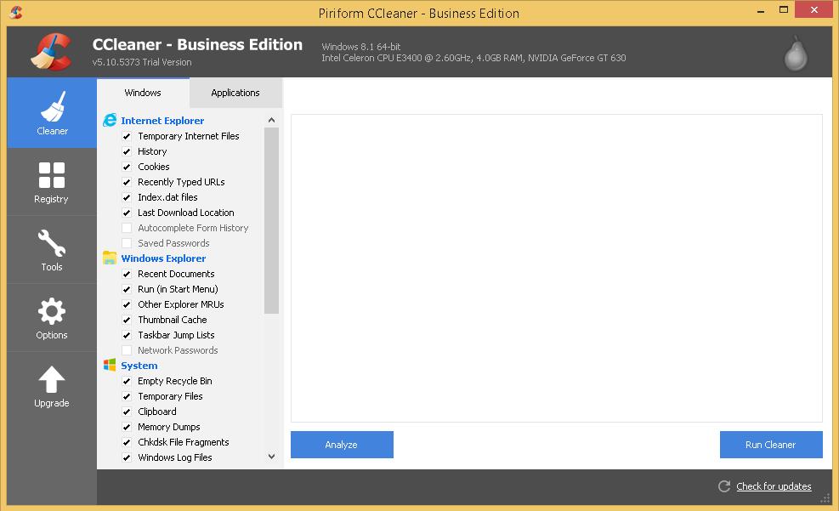Click the refresh icon beside Check for updates
This screenshot has height=511, width=839.
pos(724,485)
